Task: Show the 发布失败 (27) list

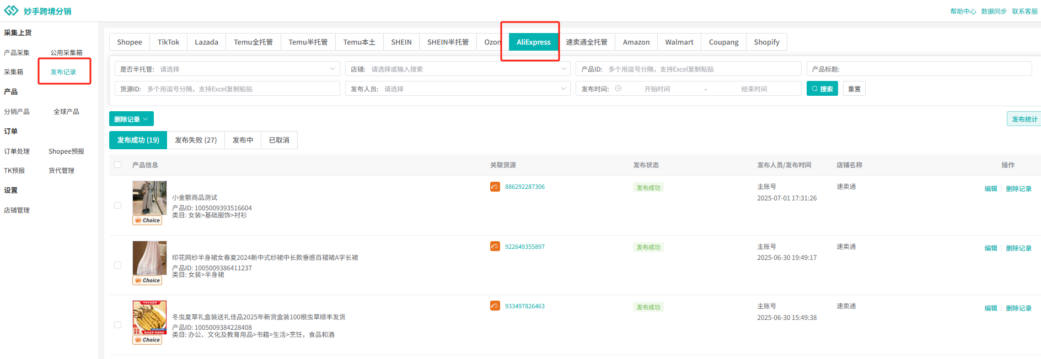Action: pos(196,140)
